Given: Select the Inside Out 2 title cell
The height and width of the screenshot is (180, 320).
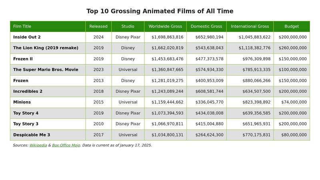Looking at the screenshot, I should [27, 37].
